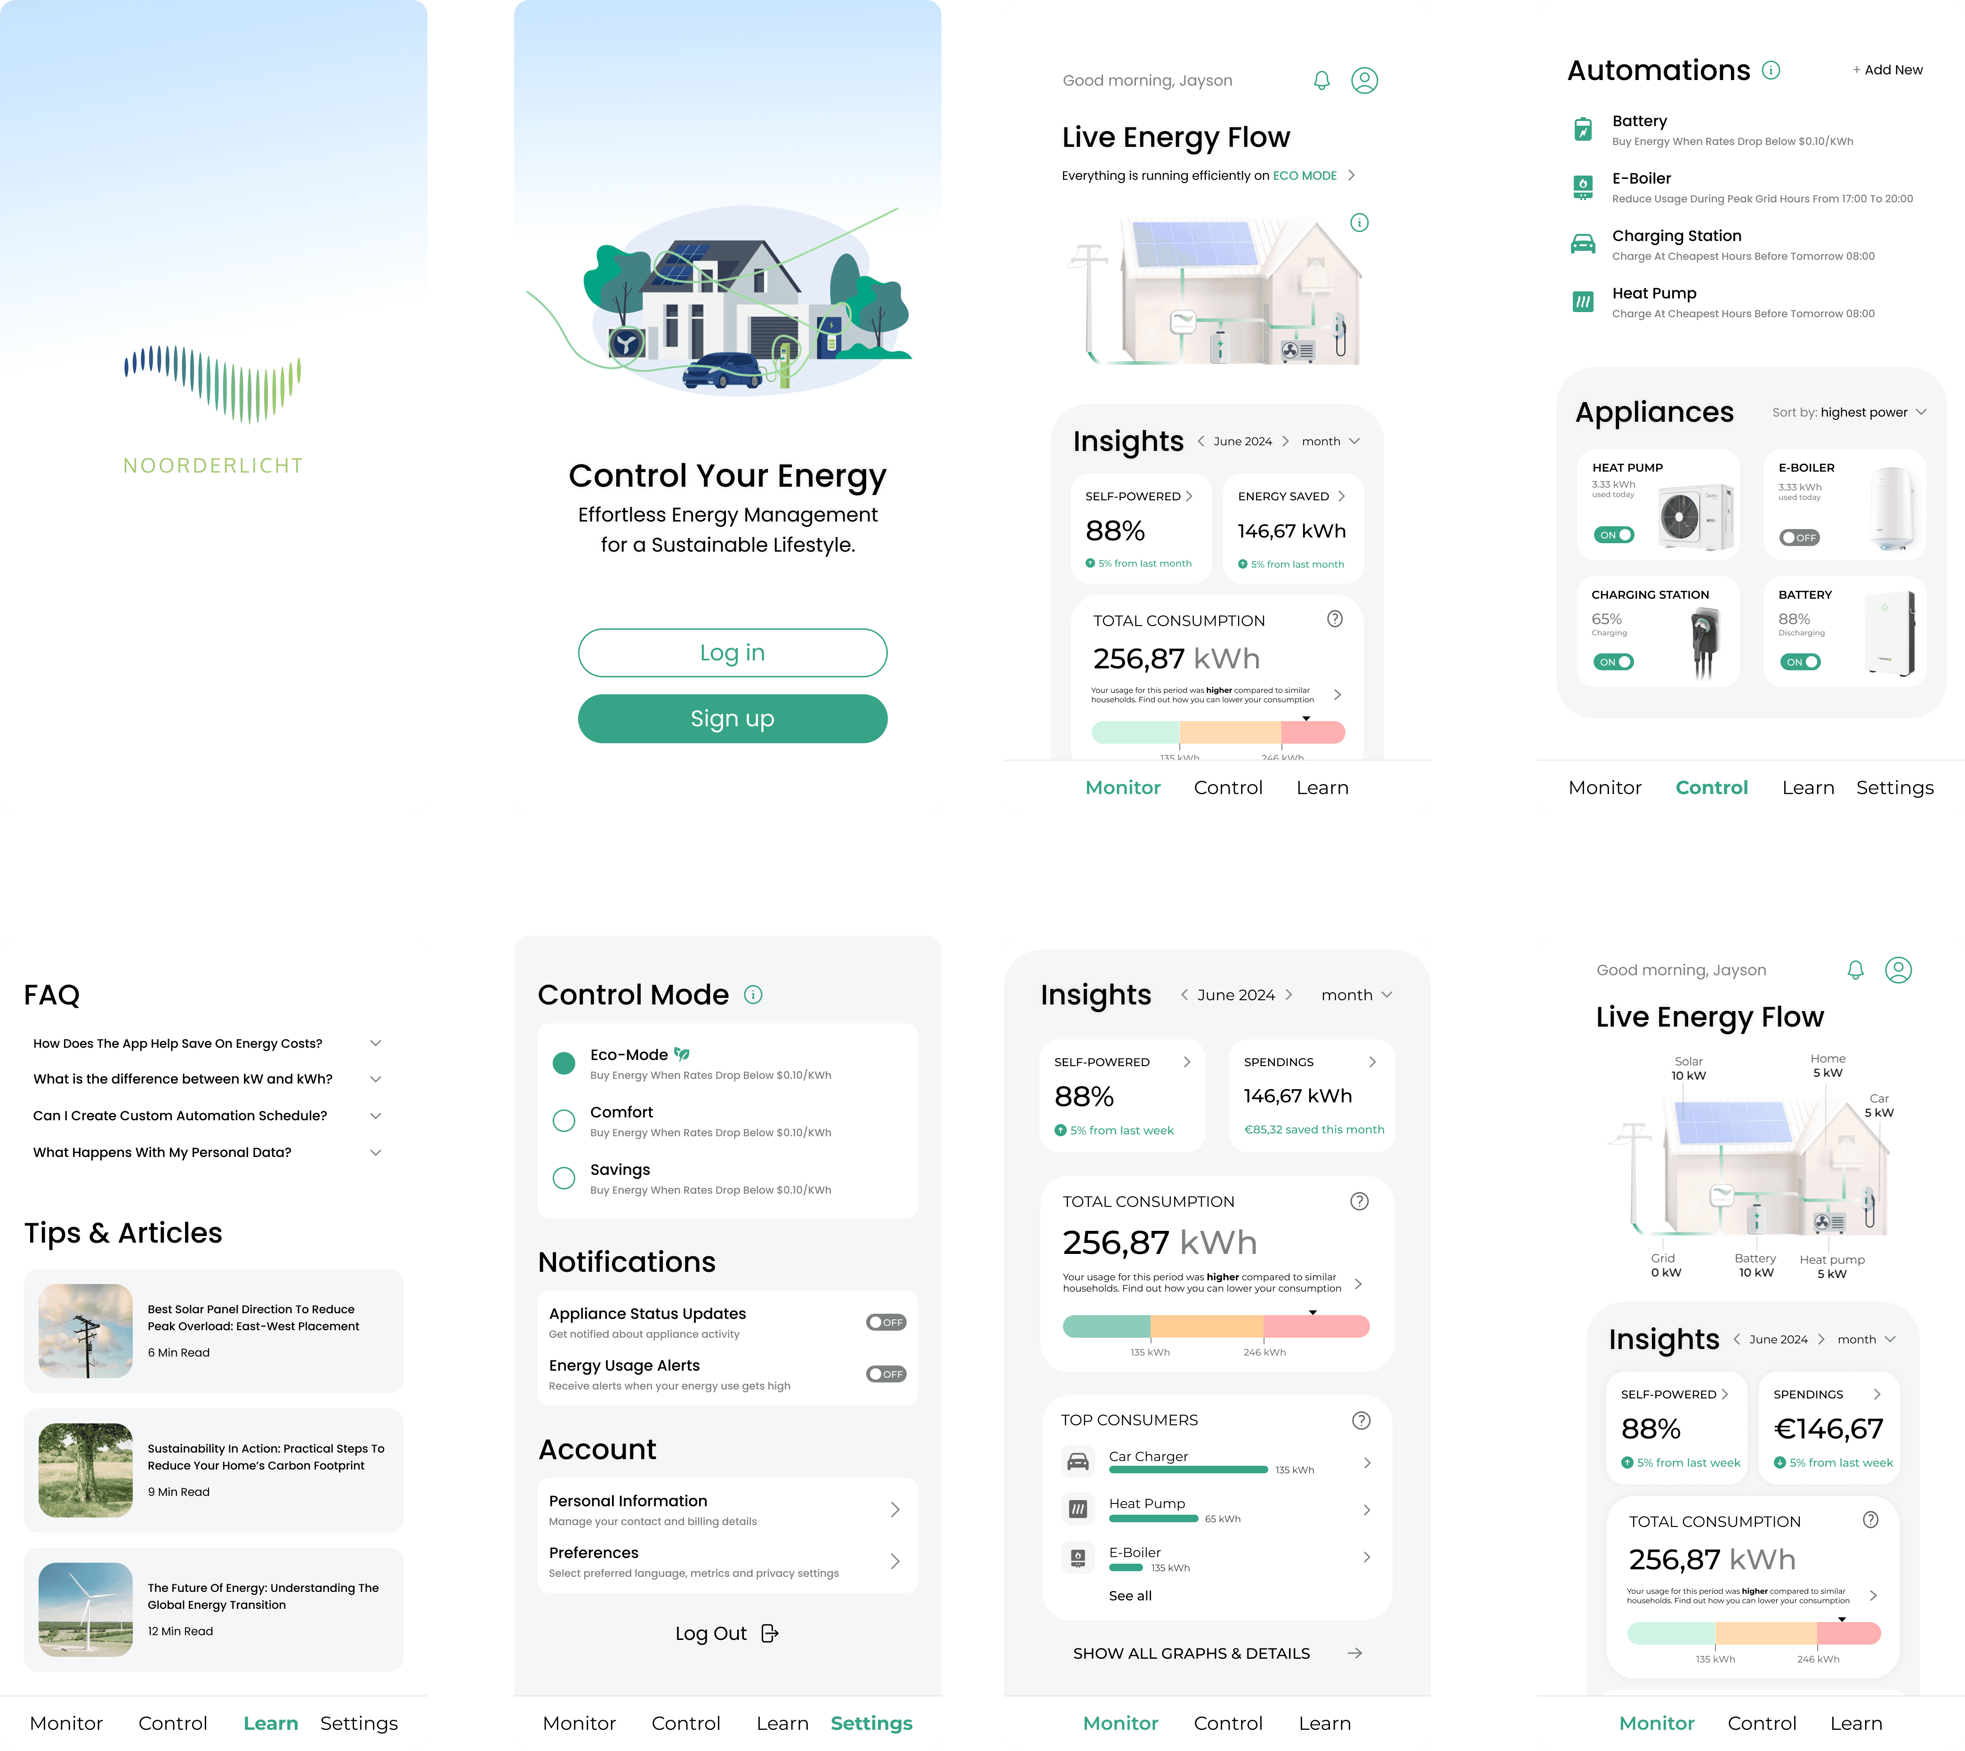Click the Car Charger icon in Top Consumers
The image size is (1965, 1751).
pyautogui.click(x=1078, y=1462)
